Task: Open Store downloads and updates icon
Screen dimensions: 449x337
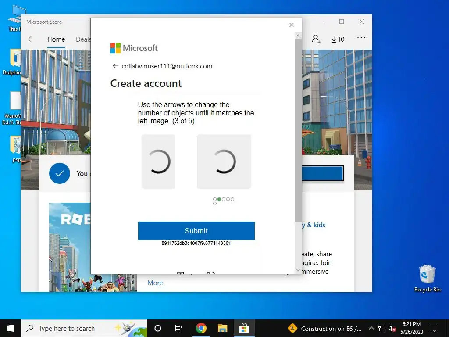Action: (x=338, y=39)
